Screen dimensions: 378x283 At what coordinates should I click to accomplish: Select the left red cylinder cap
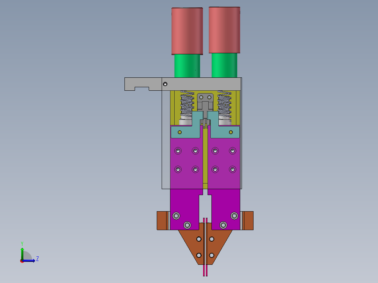(x=187, y=31)
